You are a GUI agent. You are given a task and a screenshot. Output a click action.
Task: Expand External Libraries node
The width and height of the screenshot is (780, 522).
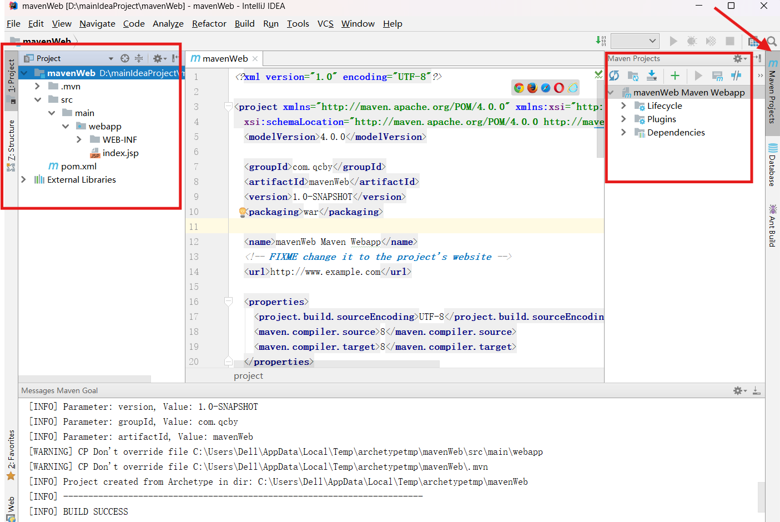(x=23, y=179)
